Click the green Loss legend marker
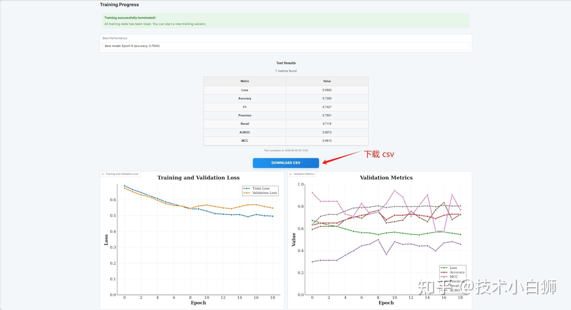Screen dimensions: 571x310 pyautogui.click(x=444, y=268)
